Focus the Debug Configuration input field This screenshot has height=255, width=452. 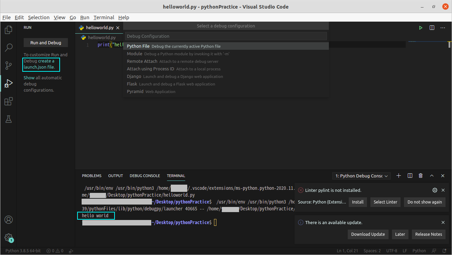[x=226, y=36]
